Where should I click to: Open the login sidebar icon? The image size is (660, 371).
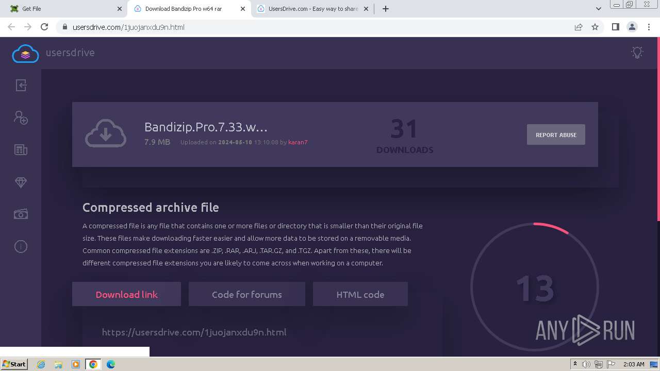click(x=21, y=86)
